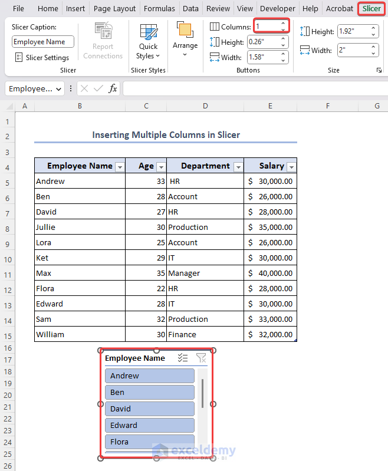This screenshot has width=388, height=471.
Task: Increase slicer Columns count with stepper
Action: click(x=283, y=24)
